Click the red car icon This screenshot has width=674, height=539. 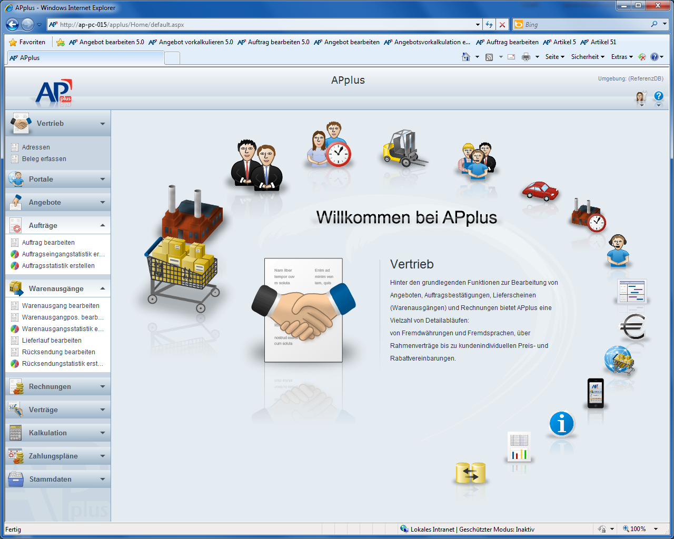click(x=540, y=191)
